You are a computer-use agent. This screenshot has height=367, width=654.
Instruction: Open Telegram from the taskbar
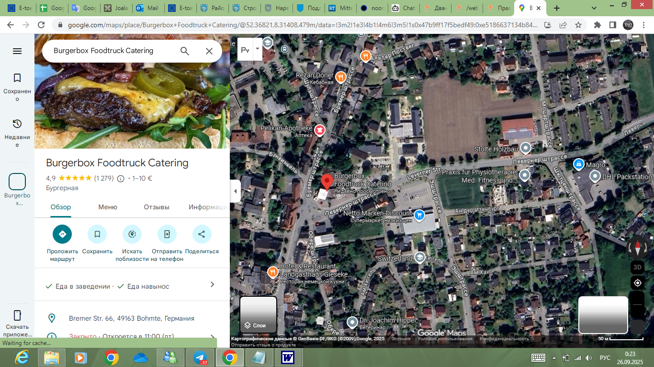click(x=200, y=357)
